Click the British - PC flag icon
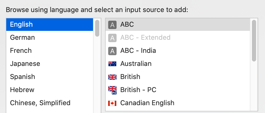265x113 pixels. [x=112, y=90]
